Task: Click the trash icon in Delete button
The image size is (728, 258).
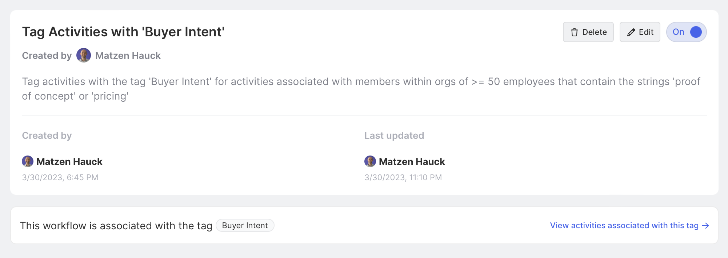Action: pos(575,32)
